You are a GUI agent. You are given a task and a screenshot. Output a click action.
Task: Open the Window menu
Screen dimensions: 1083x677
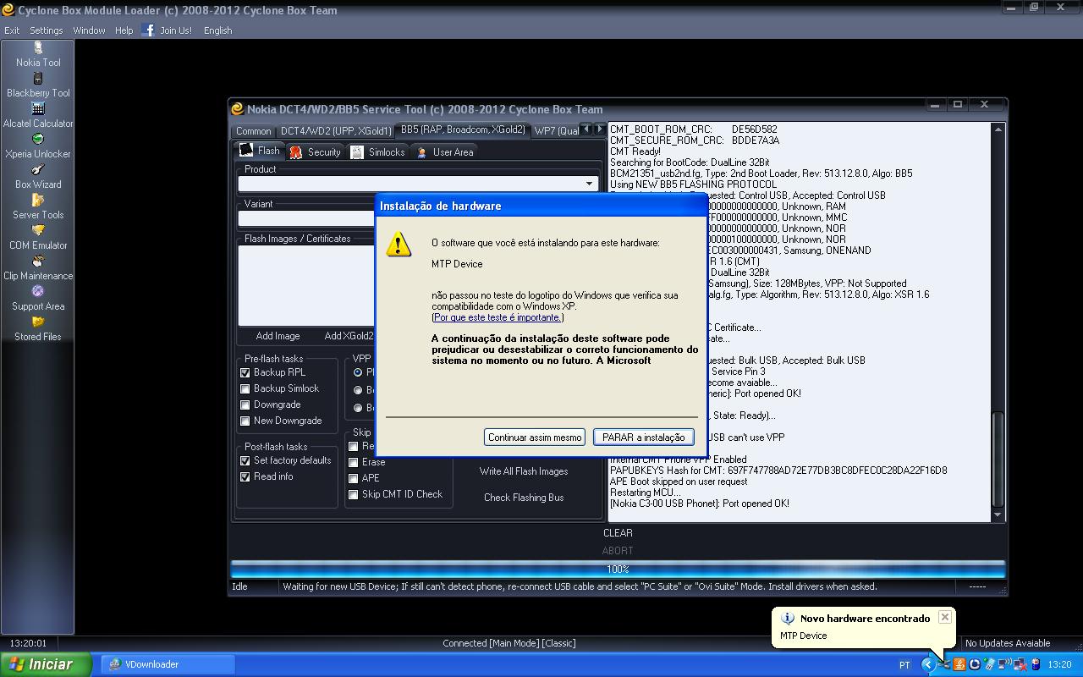tap(89, 30)
